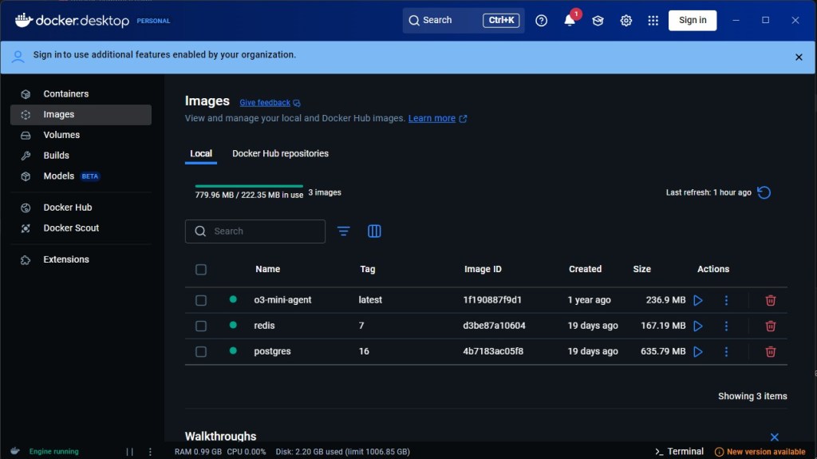Sort by Name column header
The image size is (817, 459).
tap(268, 269)
